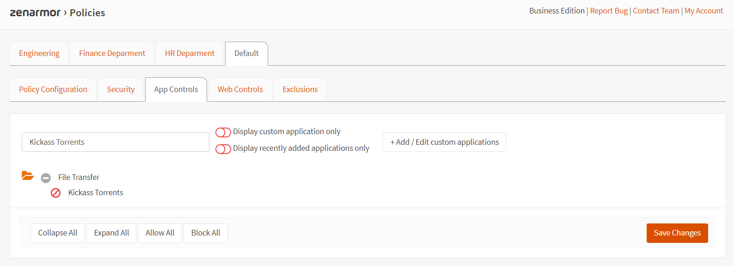734x266 pixels.
Task: Click the gray minus icon beside File Transfer
Action: [x=46, y=178]
